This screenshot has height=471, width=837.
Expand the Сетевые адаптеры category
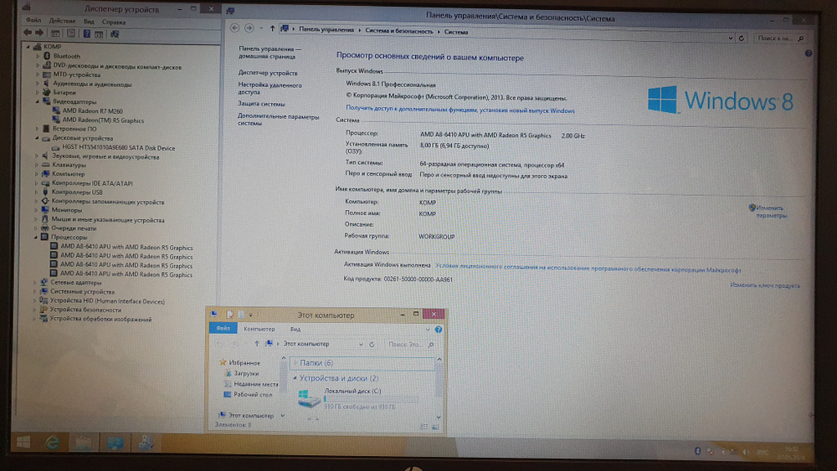(x=35, y=283)
